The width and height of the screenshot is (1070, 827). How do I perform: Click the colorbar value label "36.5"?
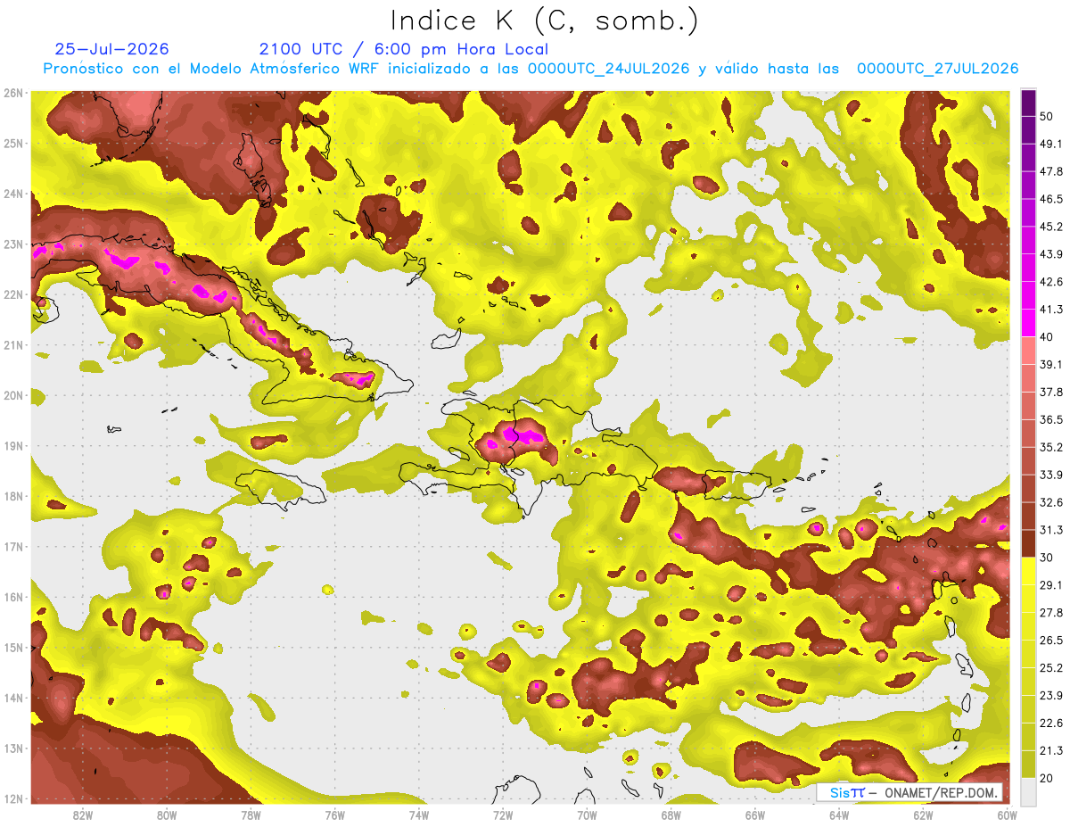pos(1053,419)
